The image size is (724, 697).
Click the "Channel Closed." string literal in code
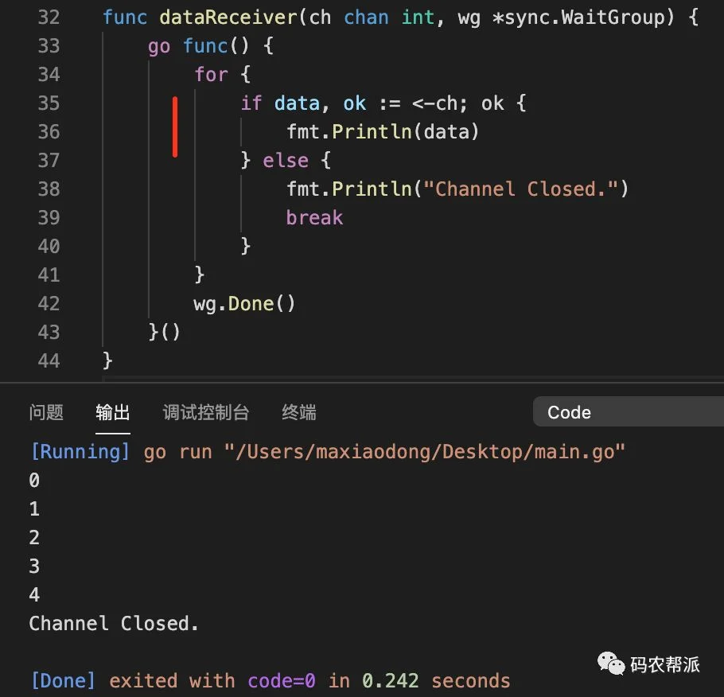(520, 189)
